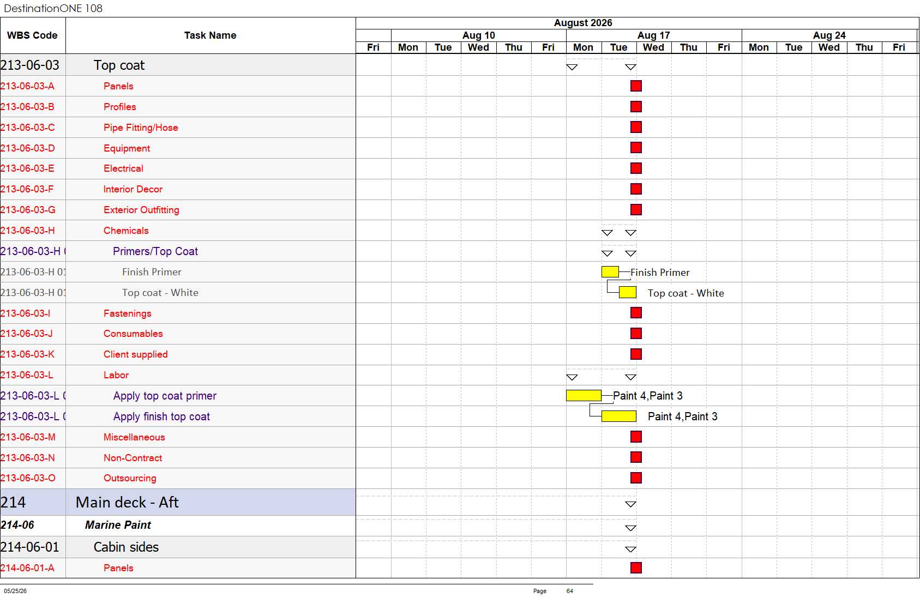Click the Top coat summary start triangle
Screen dimensions: 920x598
pyautogui.click(x=572, y=68)
